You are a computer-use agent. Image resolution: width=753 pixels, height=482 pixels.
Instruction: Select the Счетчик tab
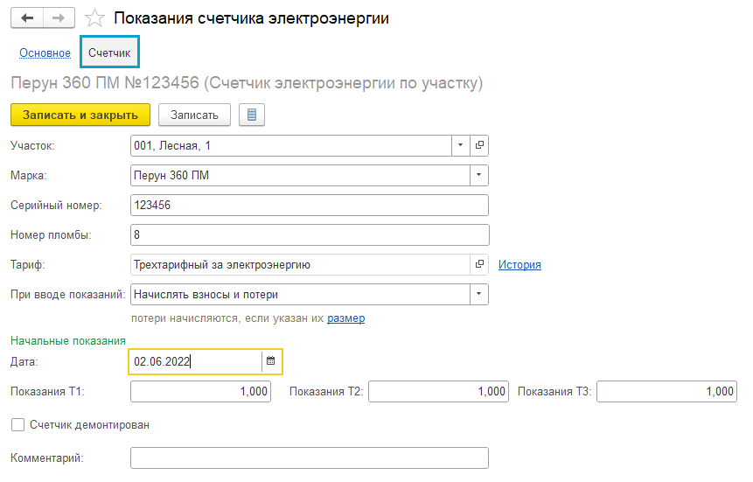tap(109, 53)
